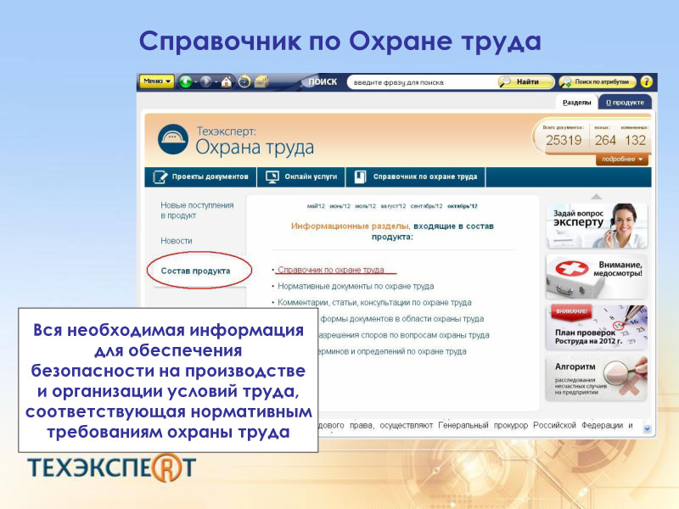Click the up arrow above the banners
Viewport: 679px width, 509px height.
click(x=597, y=197)
